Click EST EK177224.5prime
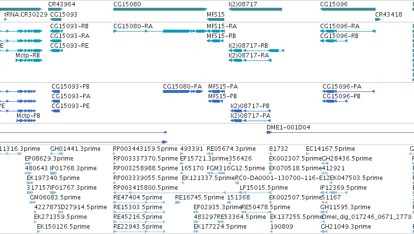This screenshot has height=234, width=414. click(x=220, y=227)
